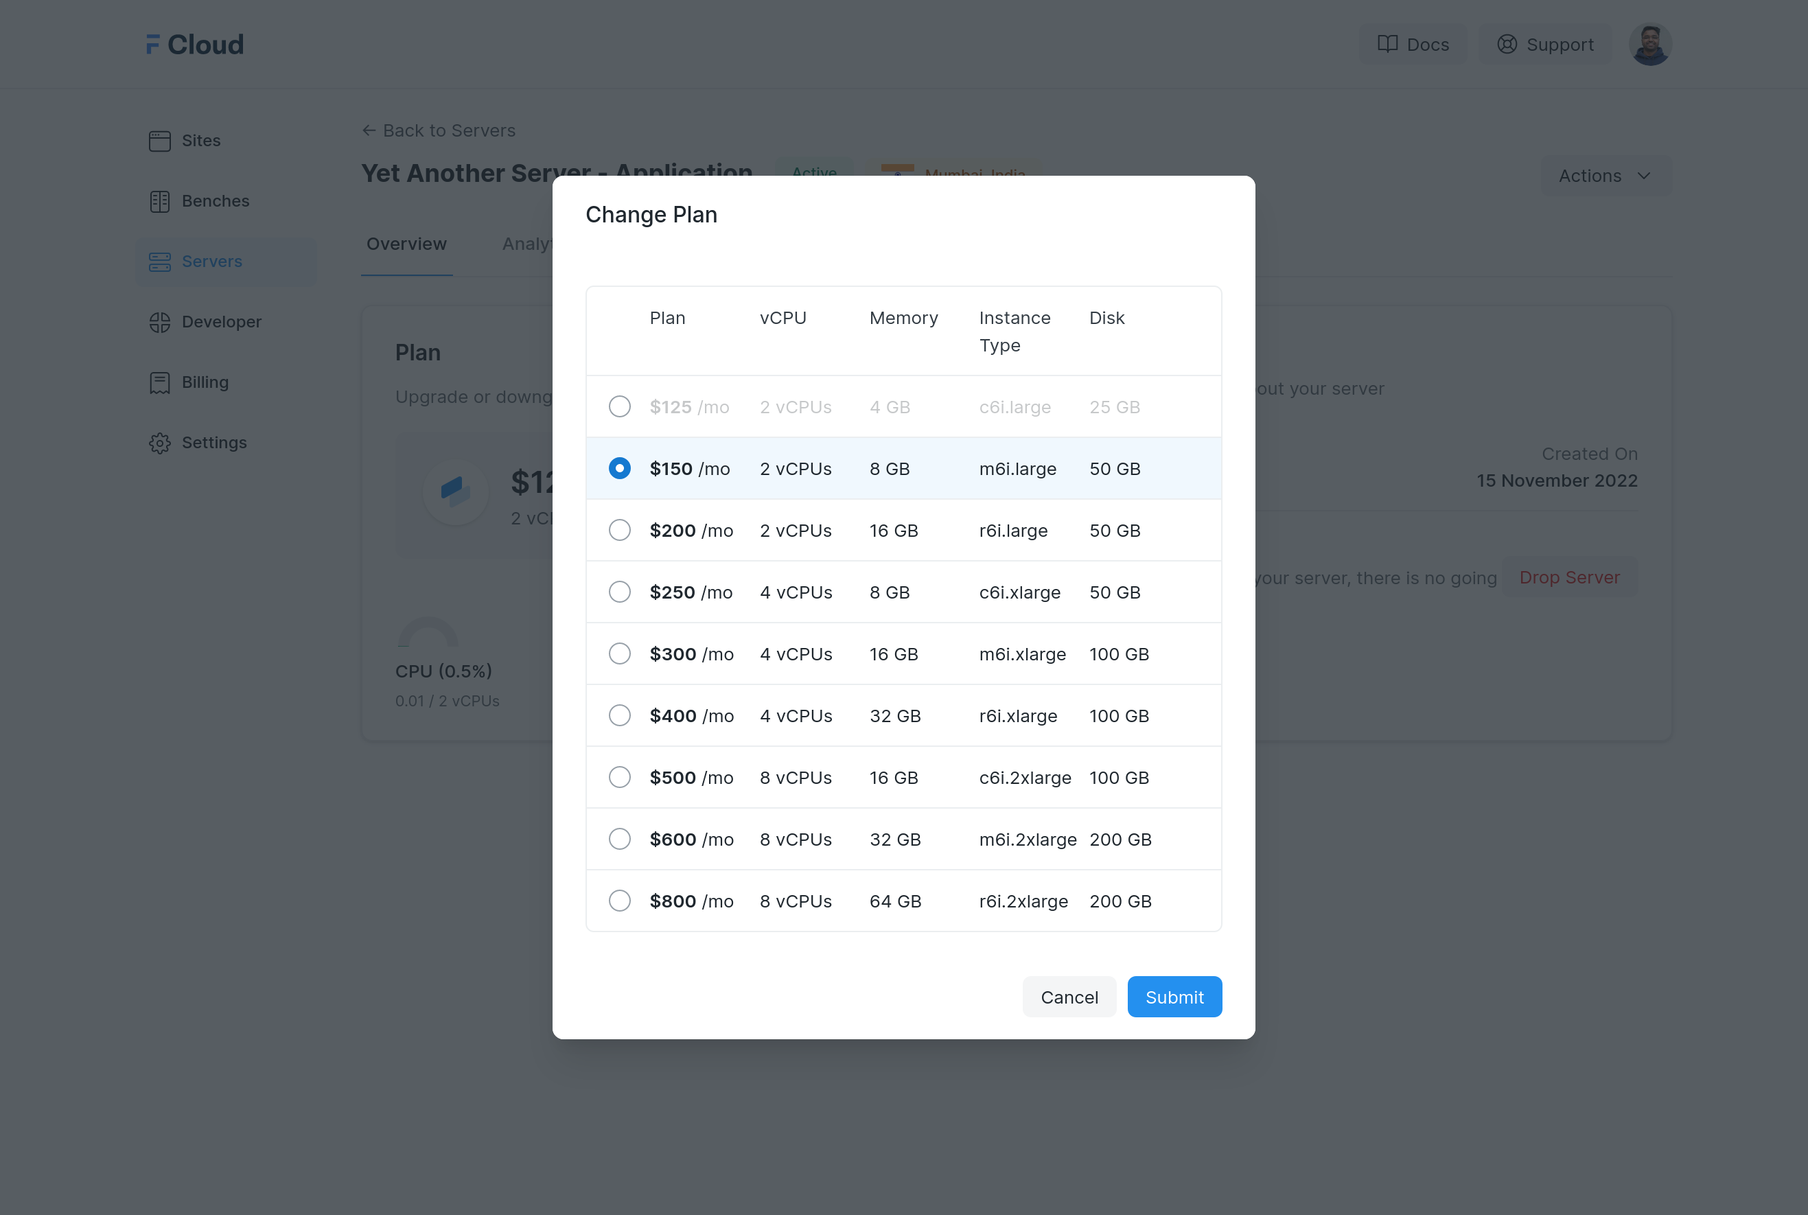Viewport: 1808px width, 1215px height.
Task: Click the Active status badge
Action: coord(814,170)
